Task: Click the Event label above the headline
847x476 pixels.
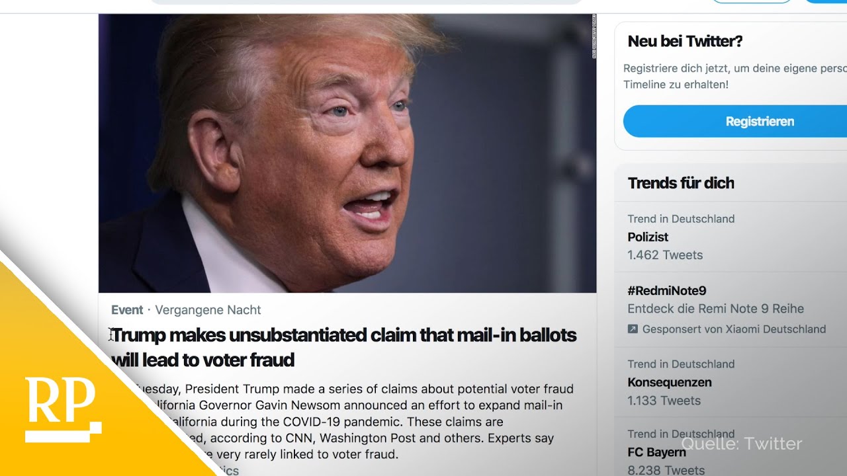Action: point(127,310)
